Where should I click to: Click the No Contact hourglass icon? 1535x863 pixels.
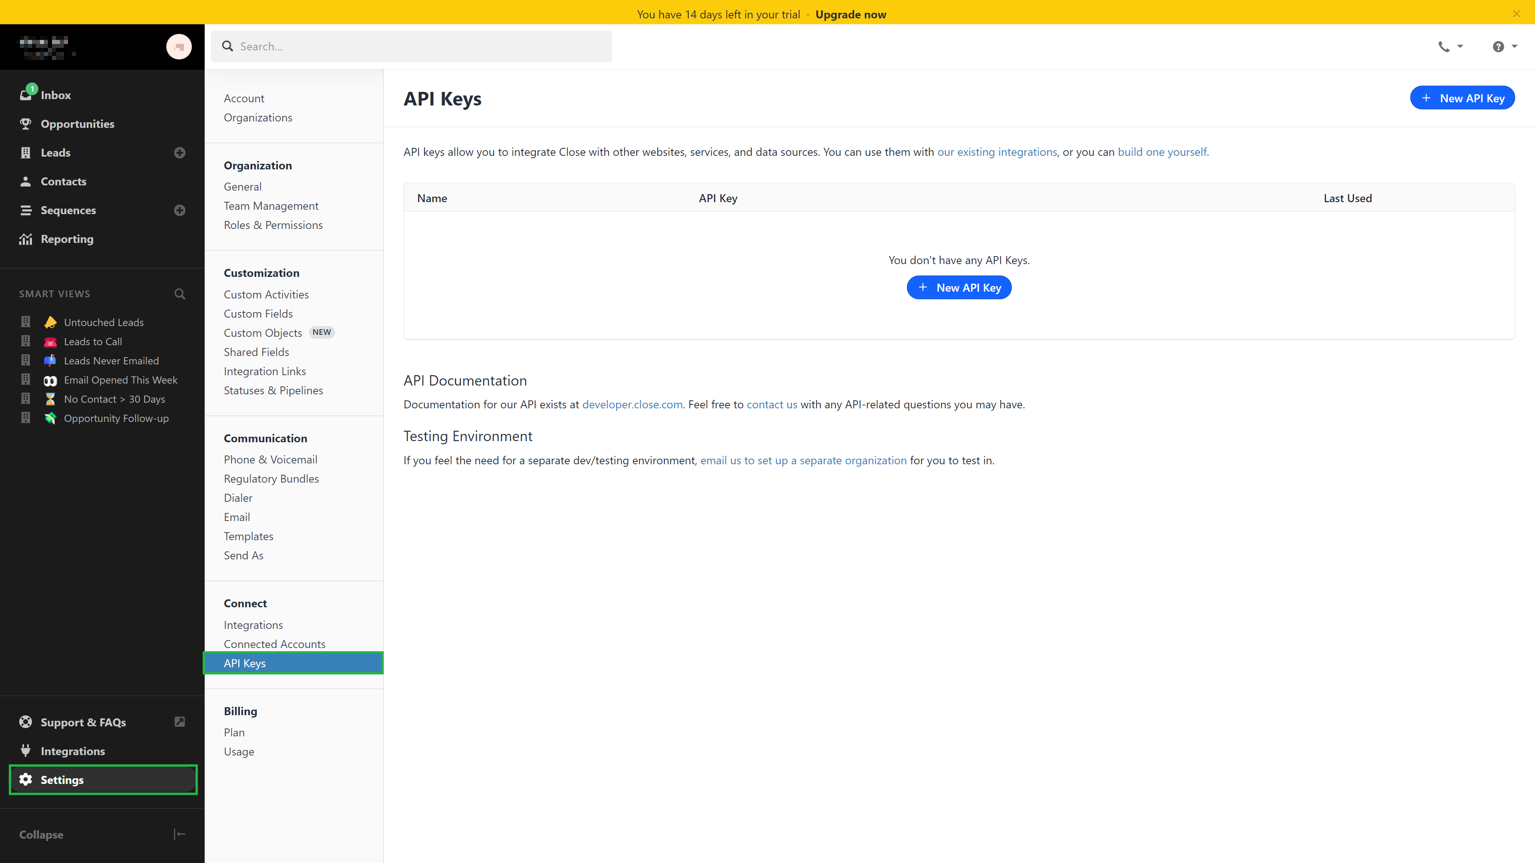(x=50, y=399)
